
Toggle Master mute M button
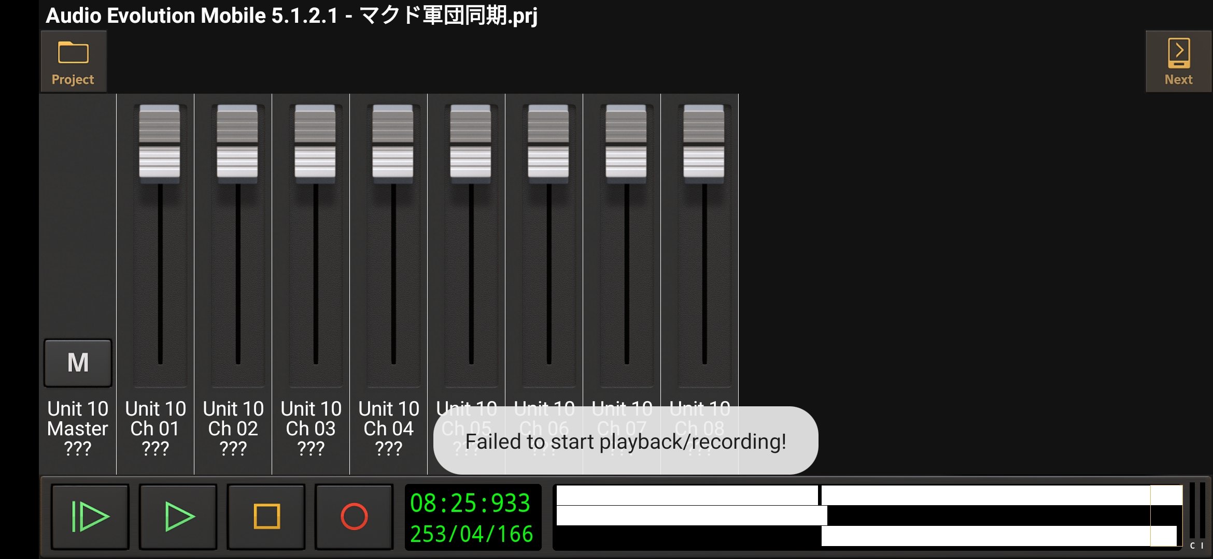pos(78,363)
